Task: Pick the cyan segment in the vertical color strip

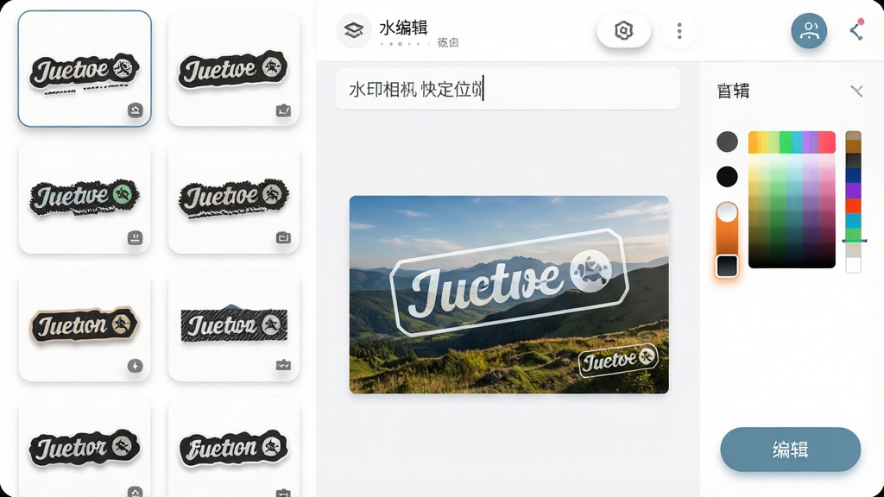Action: tap(853, 220)
